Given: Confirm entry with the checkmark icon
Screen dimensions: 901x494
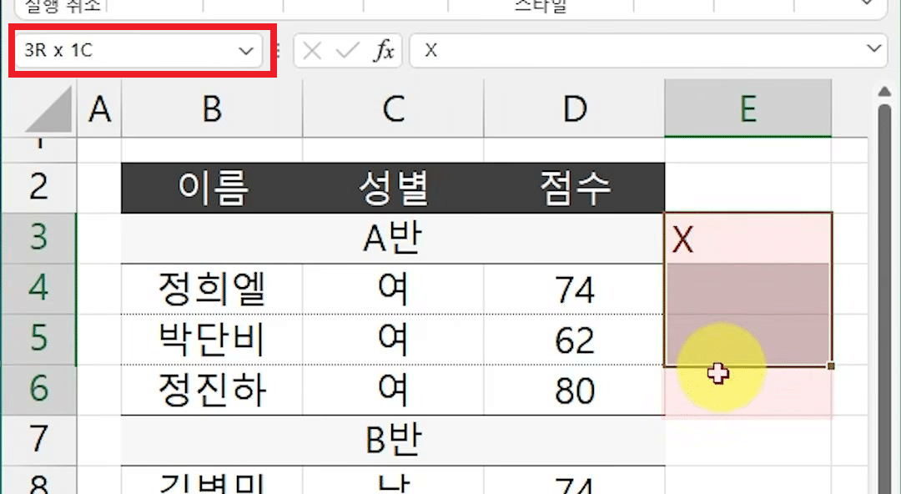Looking at the screenshot, I should click(x=348, y=51).
